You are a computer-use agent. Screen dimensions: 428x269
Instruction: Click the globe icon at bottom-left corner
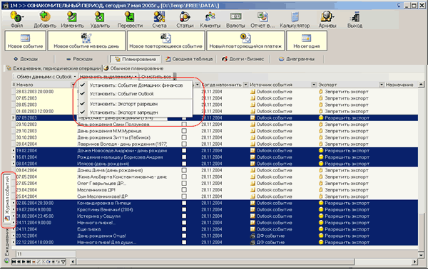7,261
